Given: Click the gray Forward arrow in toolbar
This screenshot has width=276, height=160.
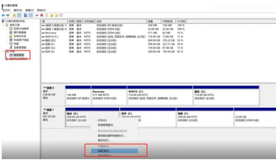Looking at the screenshot, I should click(8, 15).
